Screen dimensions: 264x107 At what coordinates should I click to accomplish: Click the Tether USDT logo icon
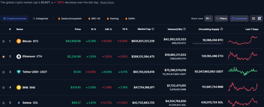click(19, 72)
